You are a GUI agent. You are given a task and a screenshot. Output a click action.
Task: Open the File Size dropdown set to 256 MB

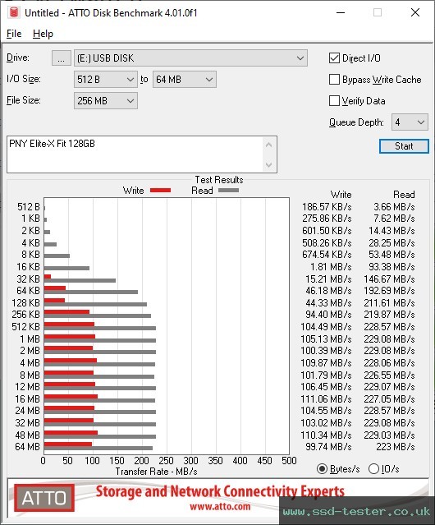click(105, 101)
